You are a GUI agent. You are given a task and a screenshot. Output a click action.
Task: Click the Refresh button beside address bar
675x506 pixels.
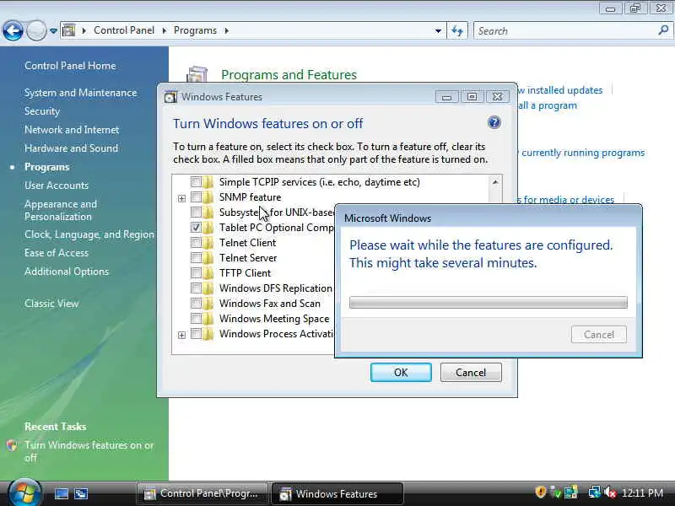457,31
